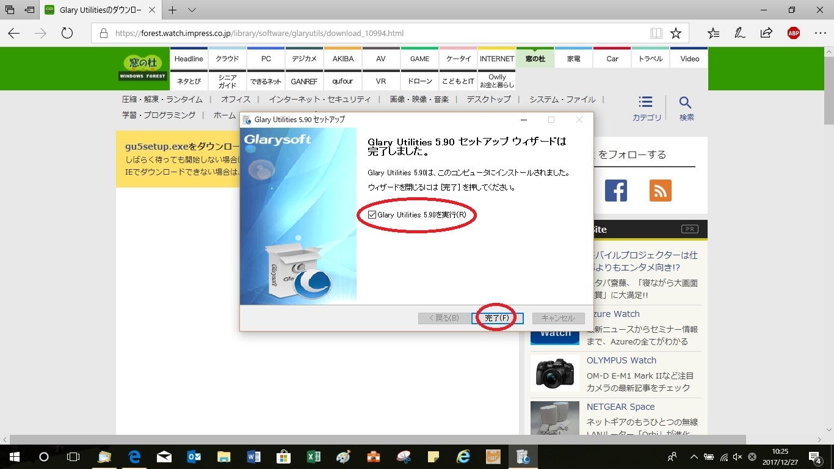Open reading view book icon
The height and width of the screenshot is (469, 834).
click(656, 33)
